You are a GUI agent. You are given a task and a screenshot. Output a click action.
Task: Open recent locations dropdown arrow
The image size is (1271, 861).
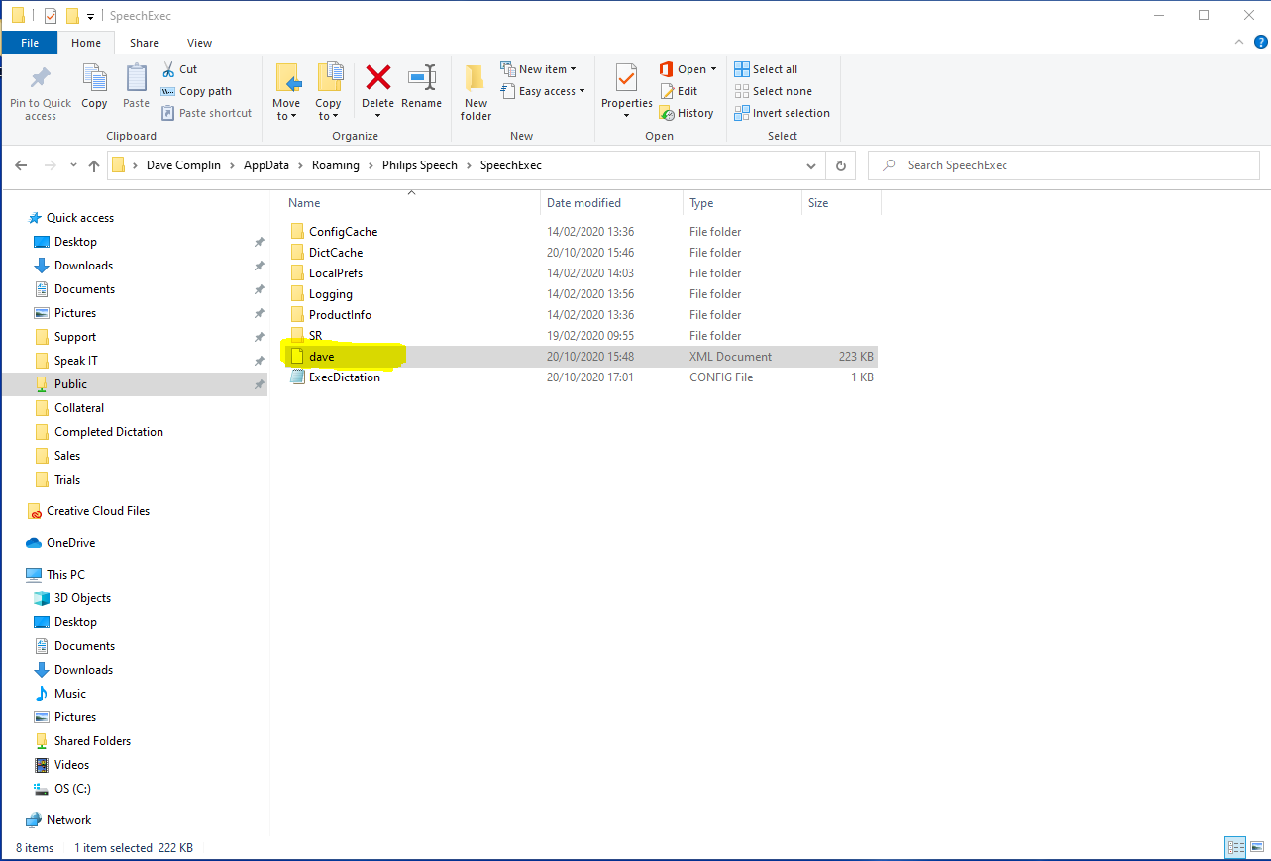coord(73,165)
